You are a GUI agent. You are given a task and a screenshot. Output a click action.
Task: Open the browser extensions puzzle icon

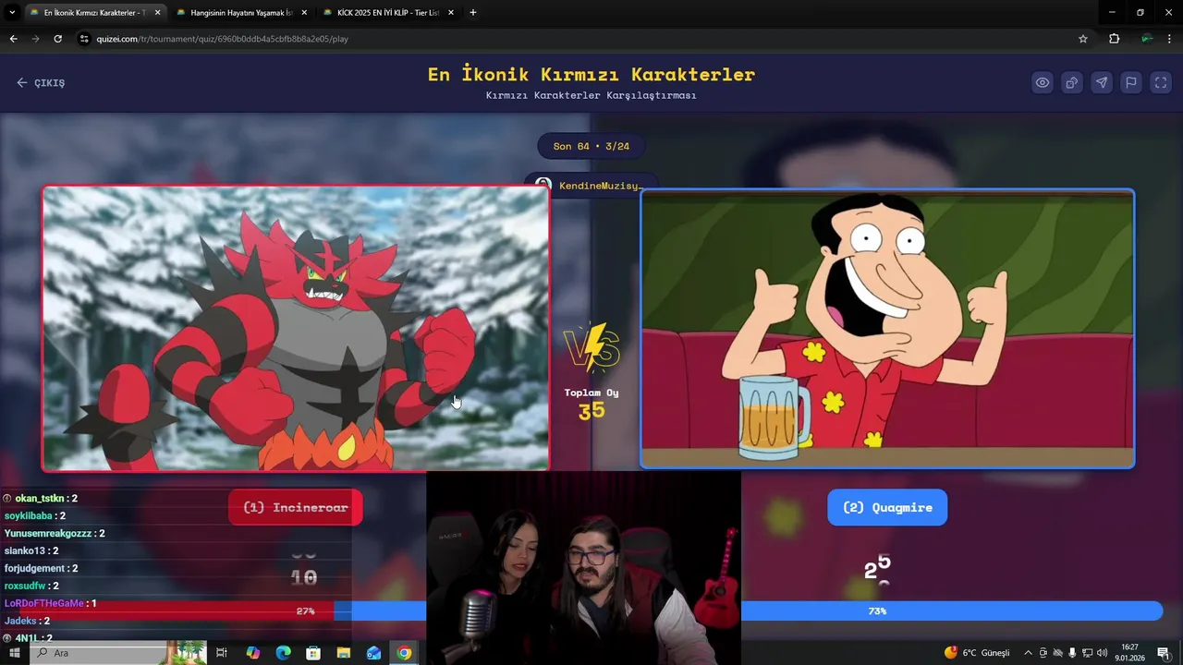(x=1114, y=39)
